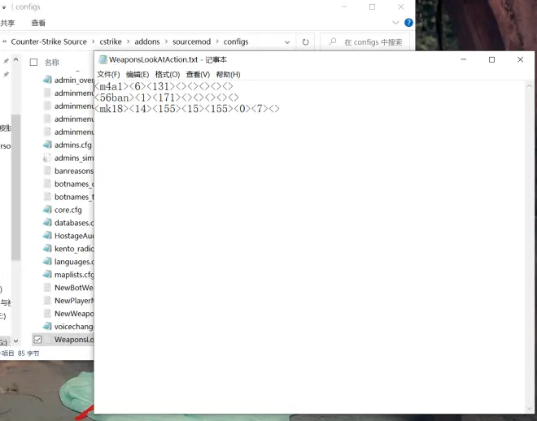This screenshot has height=421, width=537.
Task: Maximize the Notepad window
Action: pyautogui.click(x=491, y=59)
